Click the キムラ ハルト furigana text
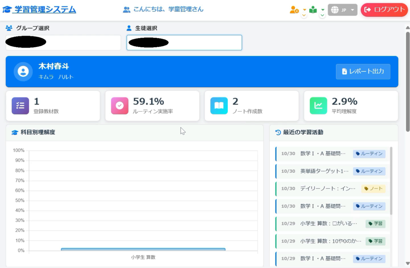Screen dimensions: 410x268 56,77
